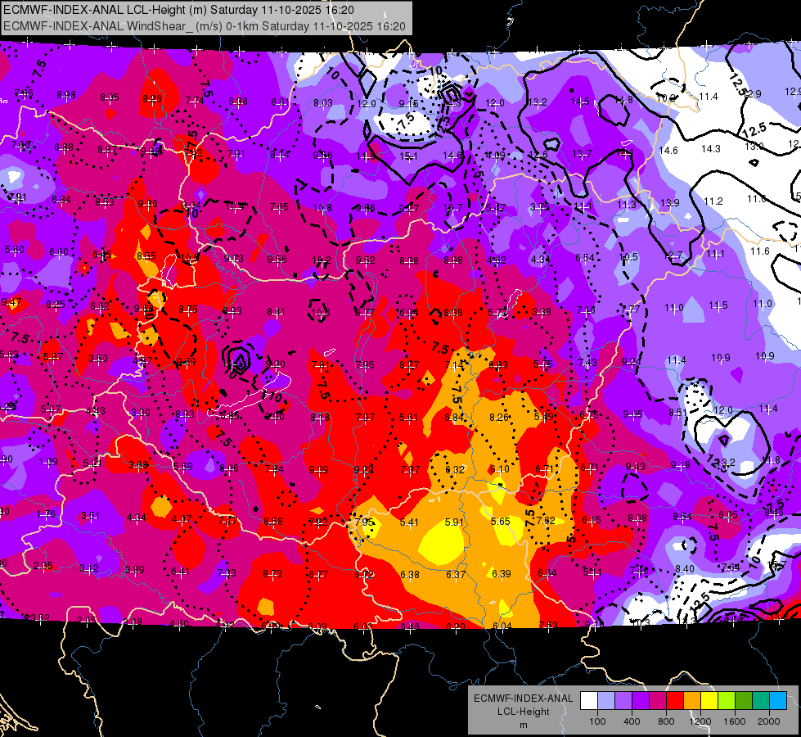
Task: Click the wind shear value 15.1
Action: [408, 156]
